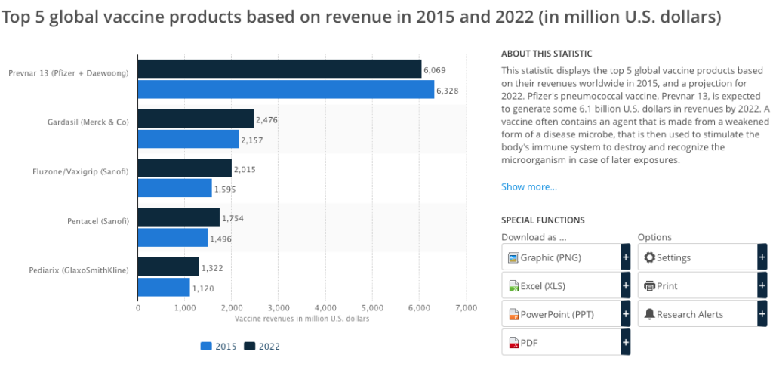Toggle the 2015 legend series
The width and height of the screenshot is (773, 373).
[x=218, y=347]
